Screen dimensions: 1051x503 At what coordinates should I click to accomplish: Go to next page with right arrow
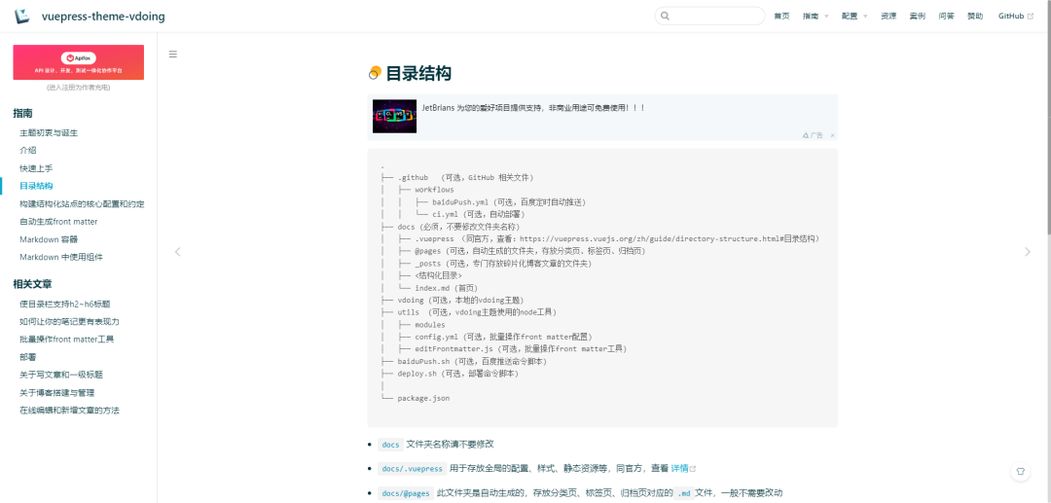(1028, 252)
